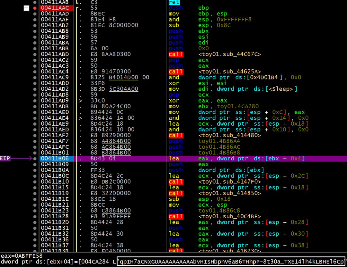Click the jump marker '>' at 00411AD9
The width and height of the screenshot is (347, 267).
coord(81,101)
